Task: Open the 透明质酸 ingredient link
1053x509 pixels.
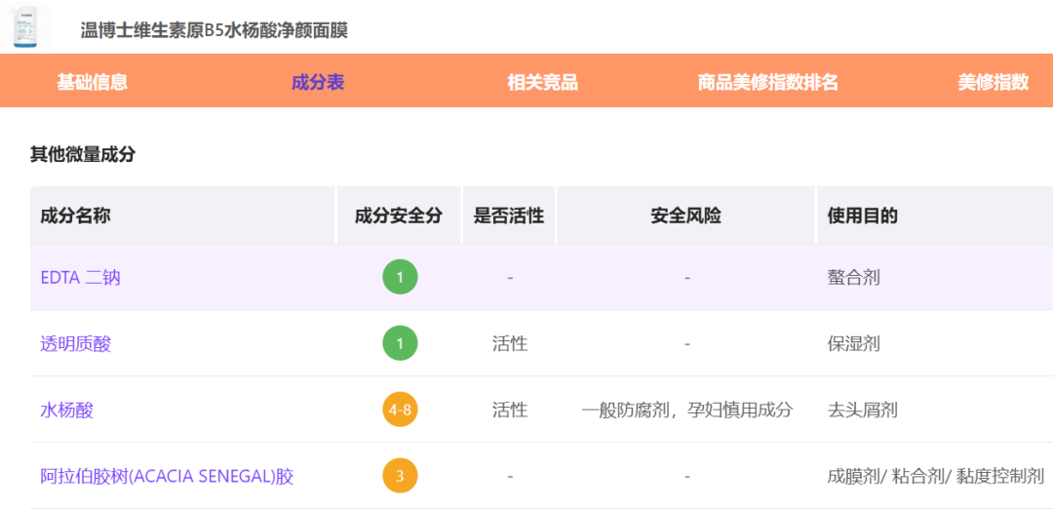Action: click(75, 344)
